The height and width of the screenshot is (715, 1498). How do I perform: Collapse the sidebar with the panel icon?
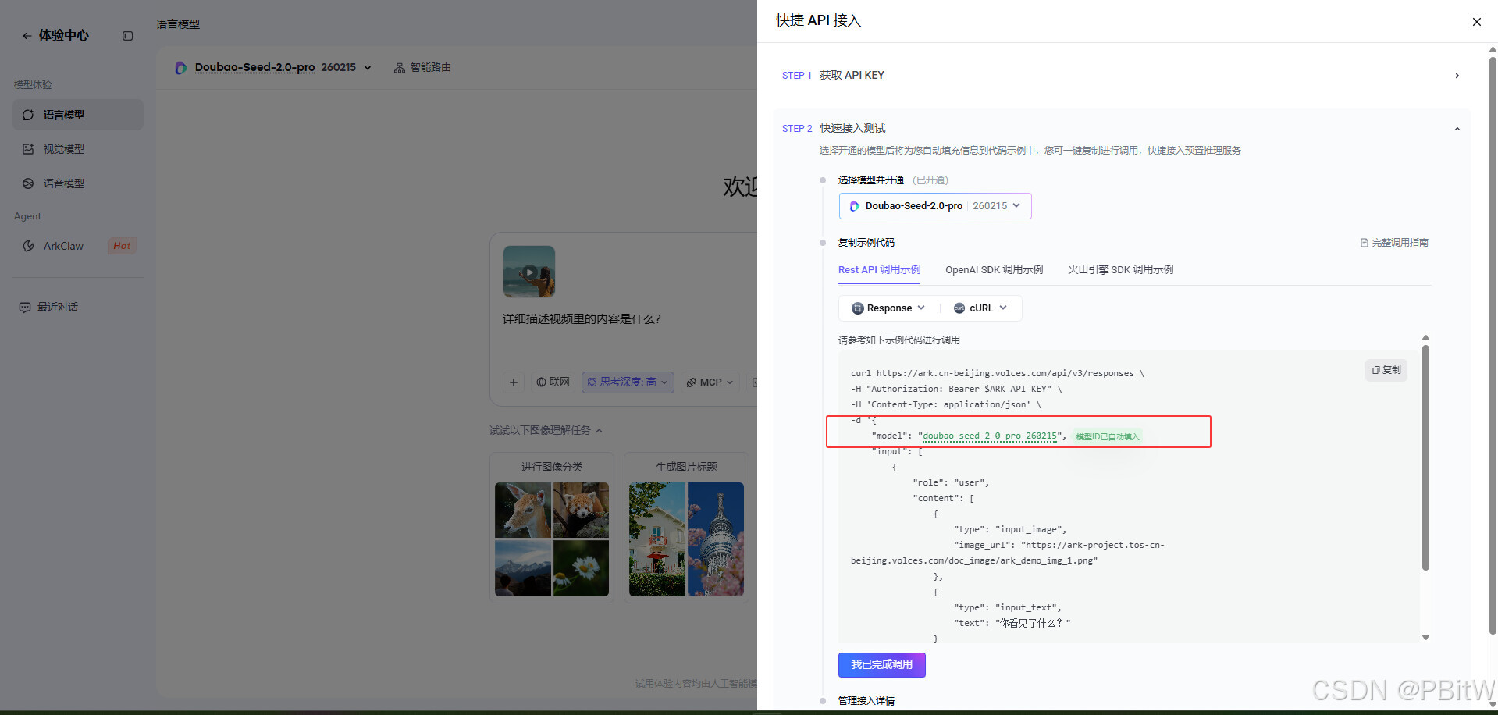coord(128,36)
